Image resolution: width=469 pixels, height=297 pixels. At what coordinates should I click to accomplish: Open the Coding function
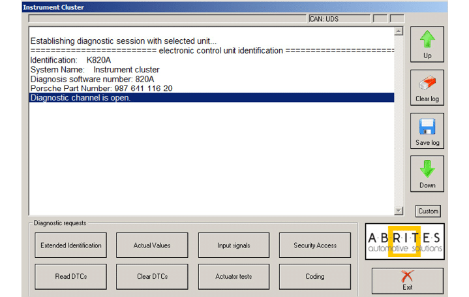coord(315,277)
